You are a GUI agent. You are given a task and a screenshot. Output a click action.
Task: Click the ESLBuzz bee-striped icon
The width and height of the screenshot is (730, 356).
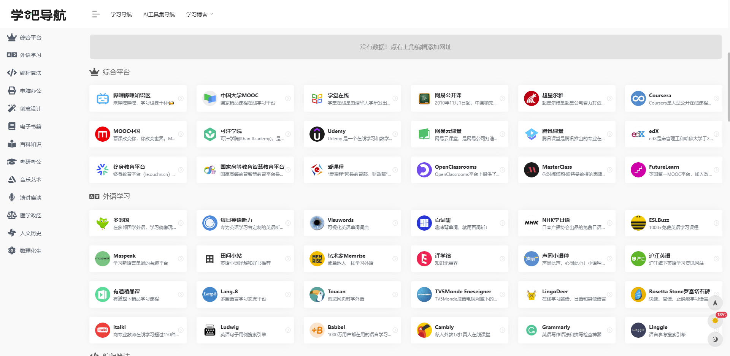click(x=638, y=223)
